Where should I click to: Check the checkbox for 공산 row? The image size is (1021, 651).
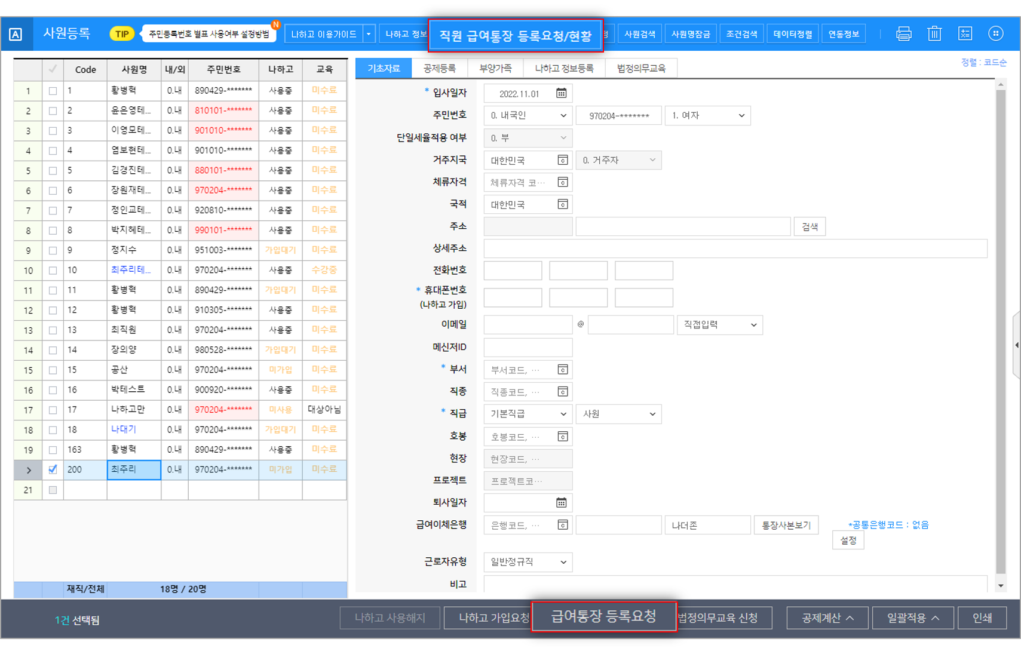coord(53,370)
